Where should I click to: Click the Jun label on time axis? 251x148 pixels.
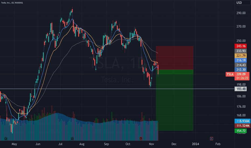(x=38, y=144)
